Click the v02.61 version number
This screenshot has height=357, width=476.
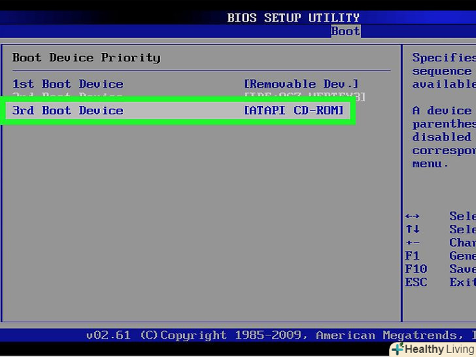108,335
